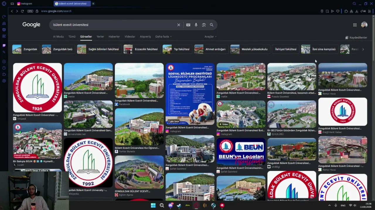Screen dimensions: 375x210
Task: Select the bülent ecevit üniversitesi tab
Action: (x=72, y=3)
